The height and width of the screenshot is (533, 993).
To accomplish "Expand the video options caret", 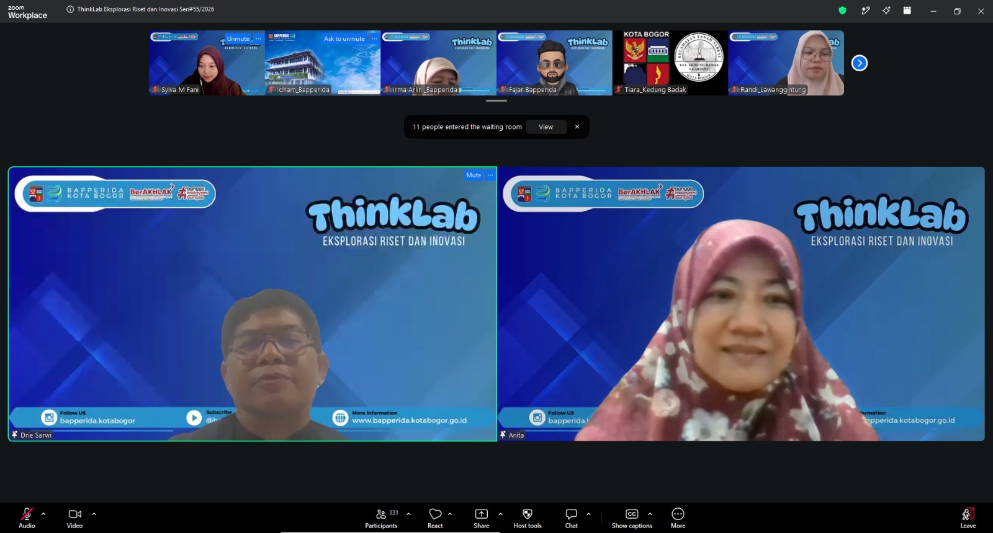I will (x=94, y=514).
